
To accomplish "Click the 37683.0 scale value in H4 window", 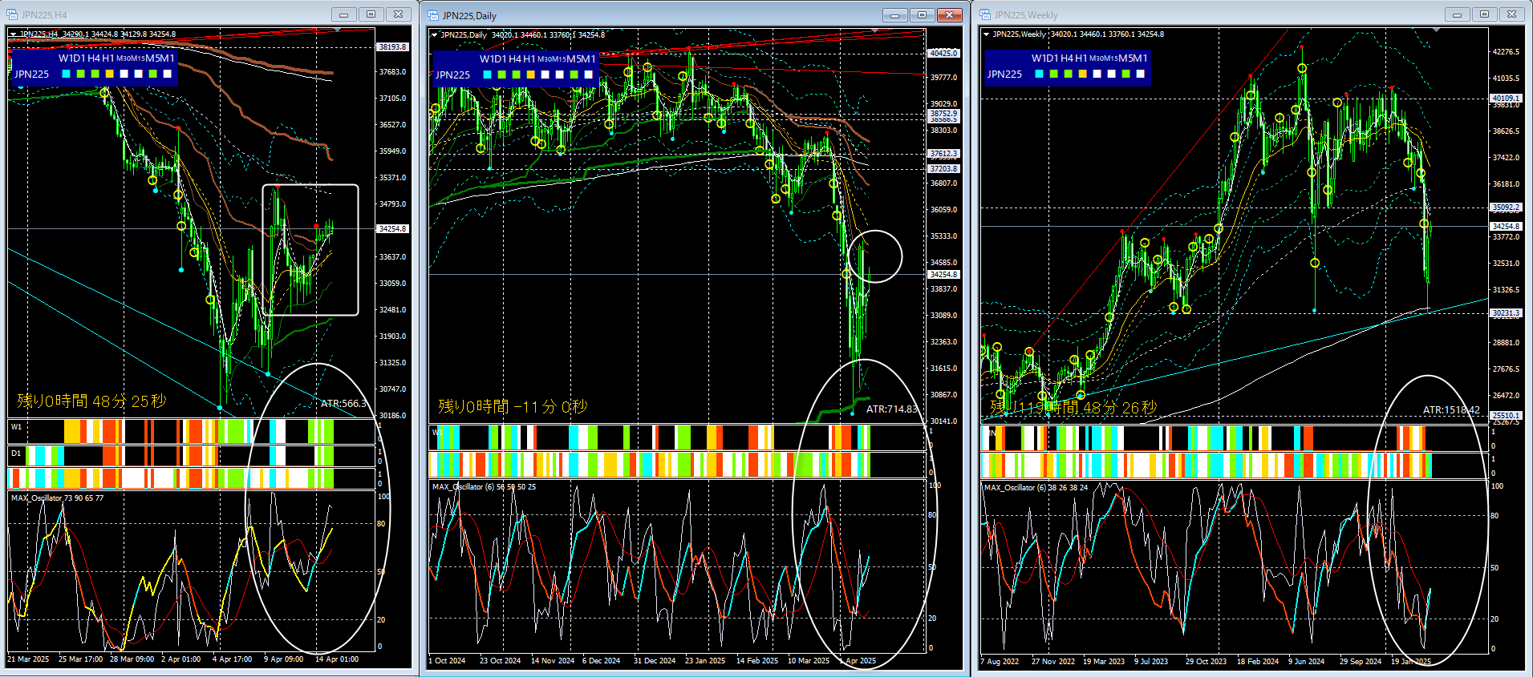I will pos(393,72).
